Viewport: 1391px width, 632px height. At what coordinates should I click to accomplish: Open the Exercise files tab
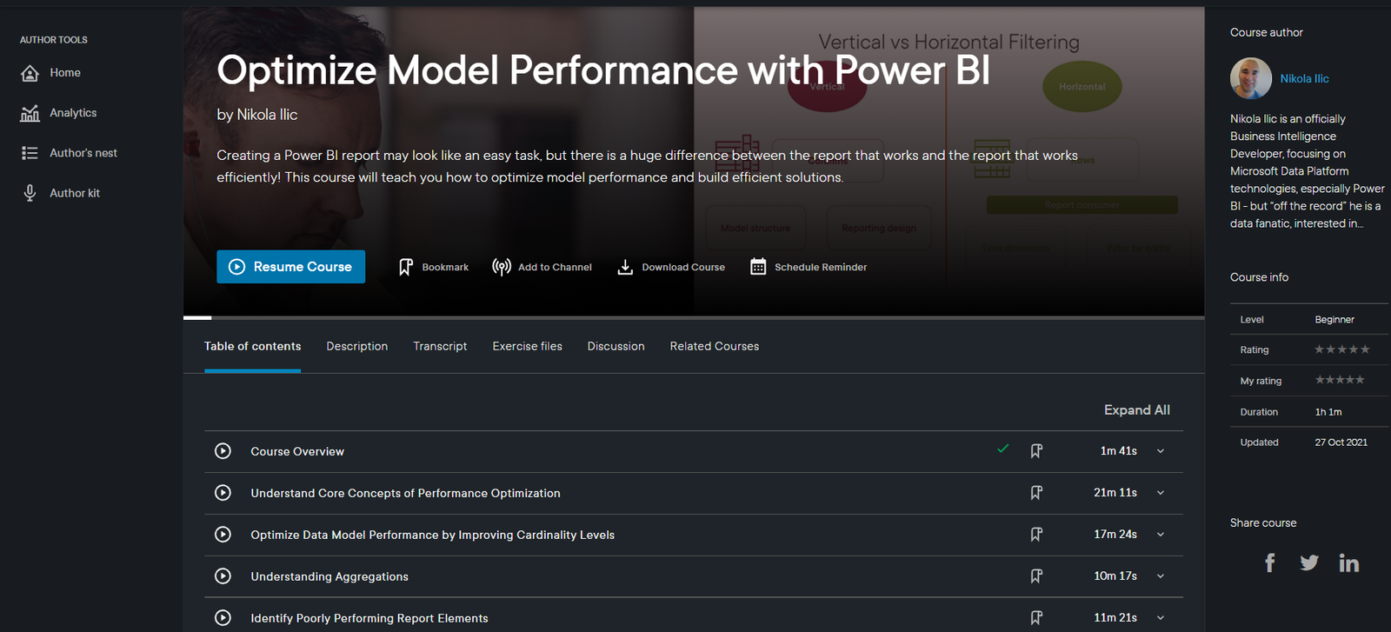(527, 346)
